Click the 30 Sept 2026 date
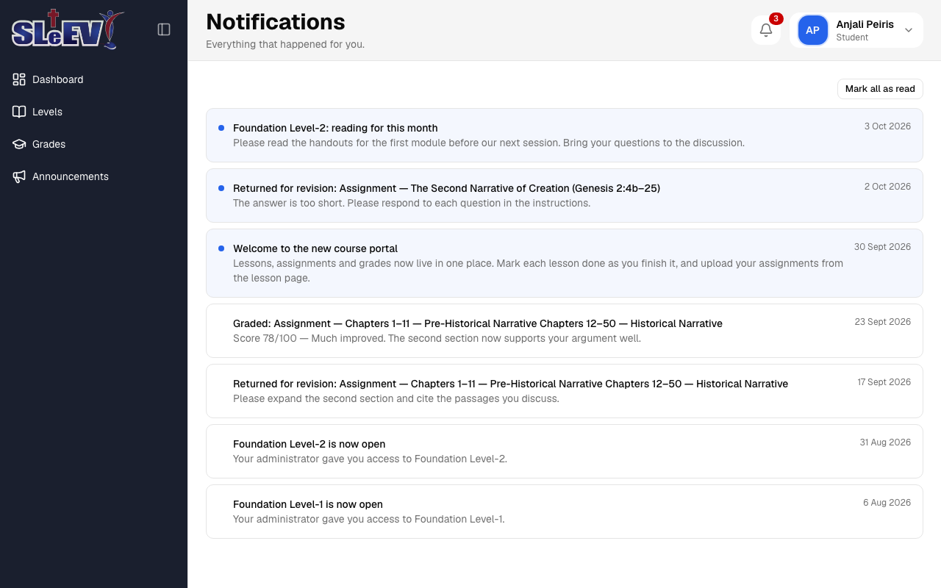The image size is (941, 588). pyautogui.click(x=882, y=247)
